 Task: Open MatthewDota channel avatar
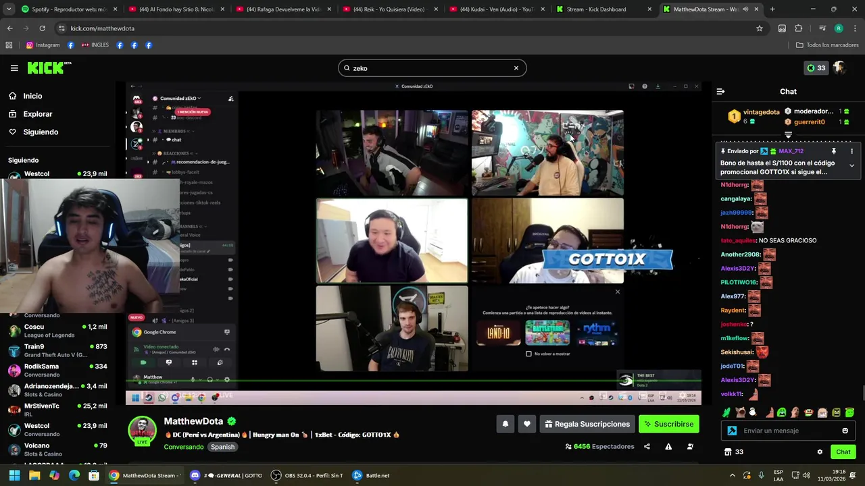point(143,431)
